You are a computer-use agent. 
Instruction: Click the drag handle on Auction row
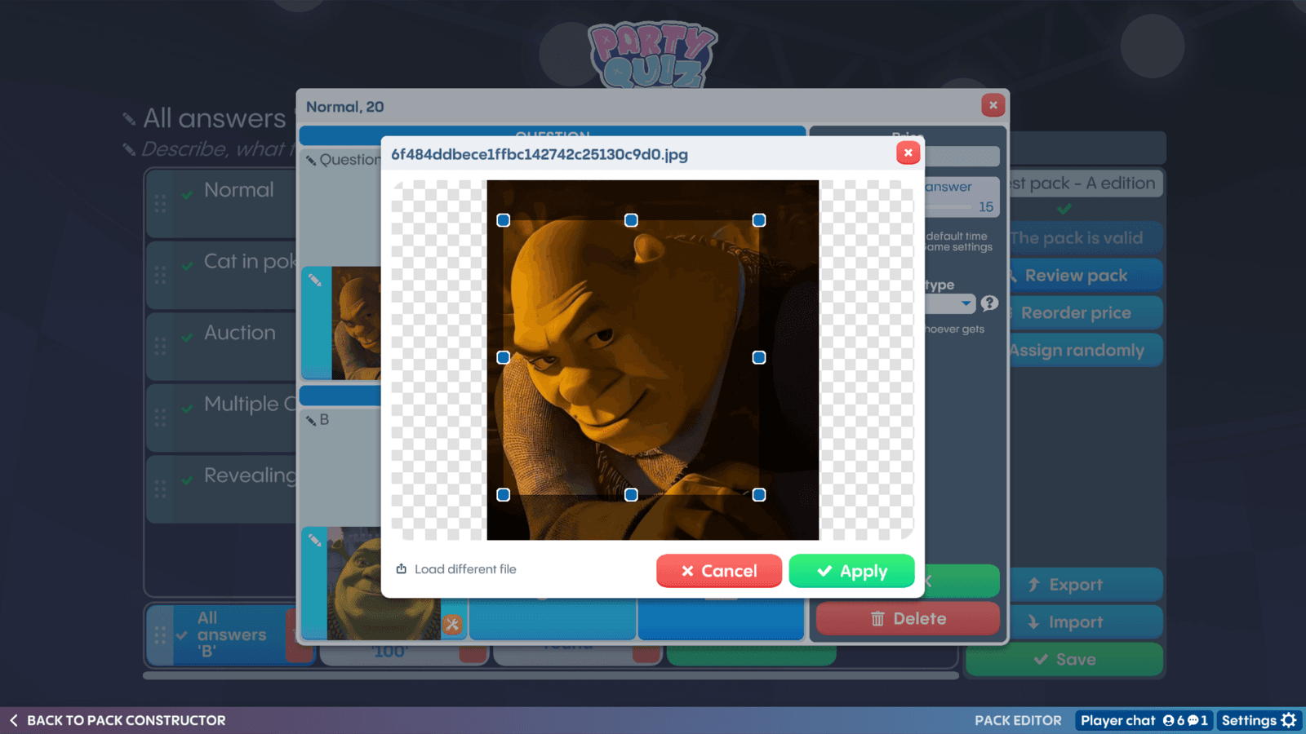point(160,346)
